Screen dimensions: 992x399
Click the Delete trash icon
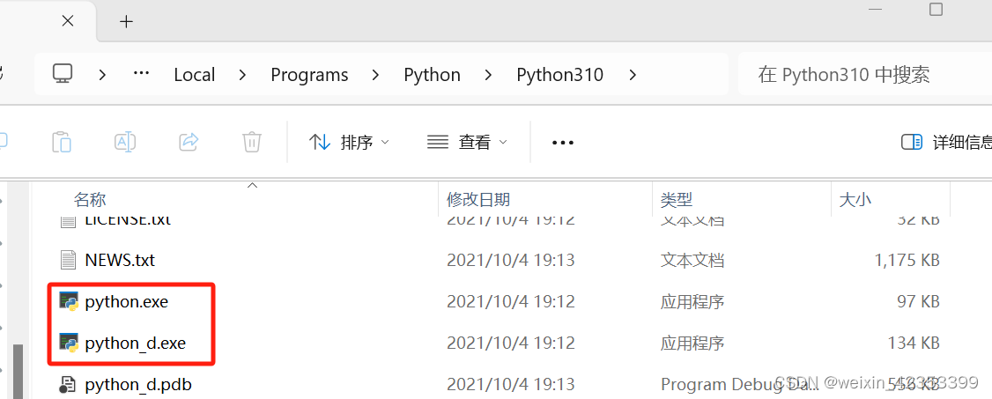pyautogui.click(x=252, y=142)
